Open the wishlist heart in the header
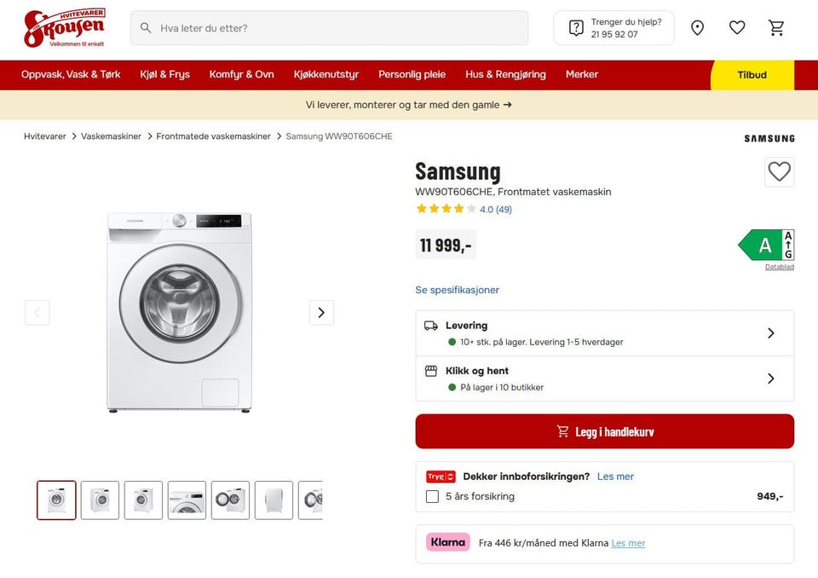 737,28
